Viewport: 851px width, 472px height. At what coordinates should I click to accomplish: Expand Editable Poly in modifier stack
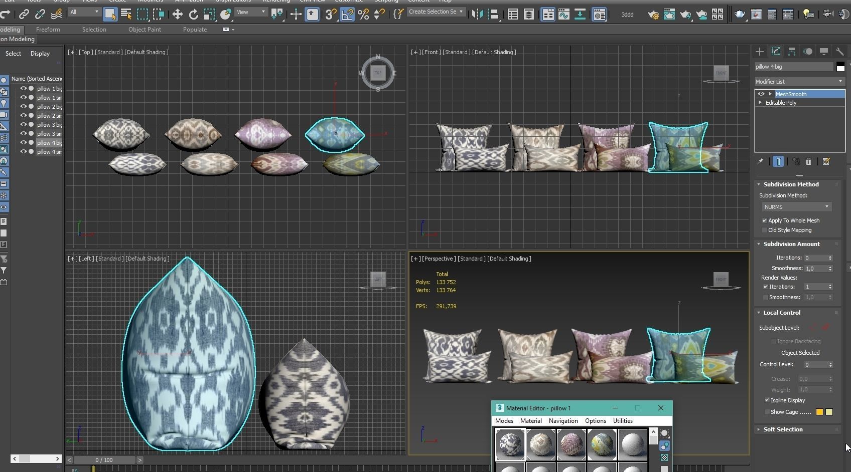point(760,103)
